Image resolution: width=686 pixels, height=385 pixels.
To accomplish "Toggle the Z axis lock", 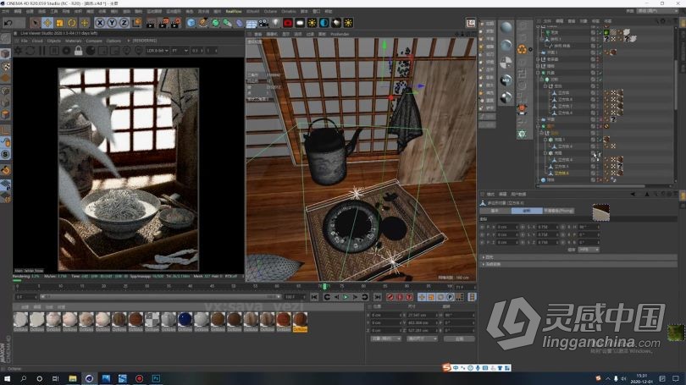I will (124, 23).
